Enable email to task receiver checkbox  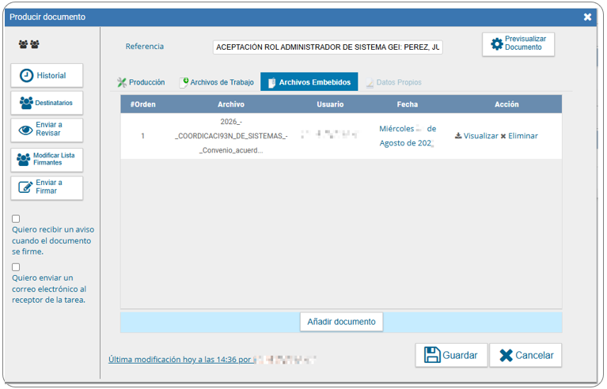(16, 267)
